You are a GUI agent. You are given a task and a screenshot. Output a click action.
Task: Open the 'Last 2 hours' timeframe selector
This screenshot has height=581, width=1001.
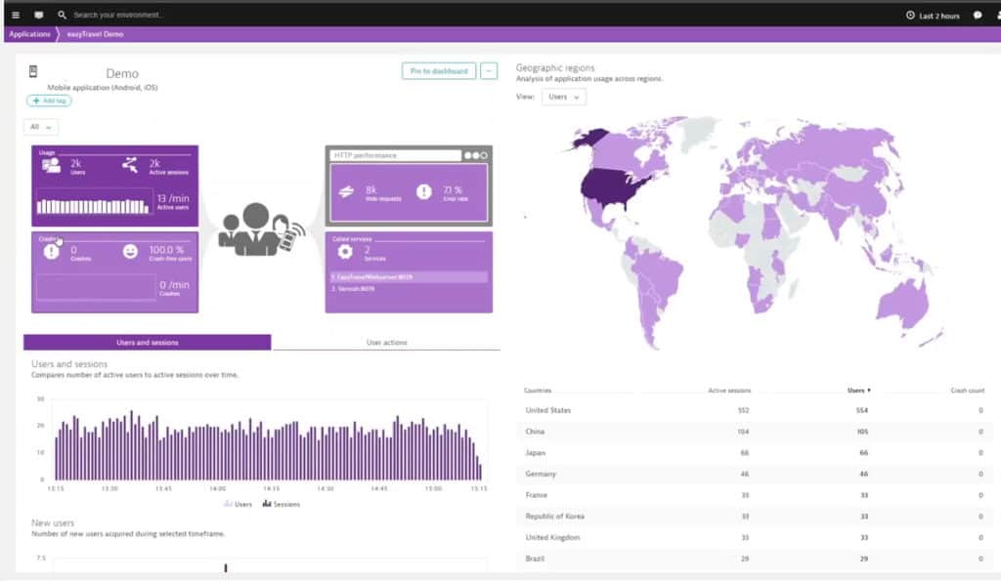[x=934, y=16]
